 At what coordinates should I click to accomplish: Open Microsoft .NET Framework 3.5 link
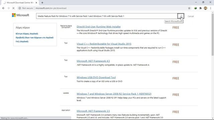coord(93,111)
